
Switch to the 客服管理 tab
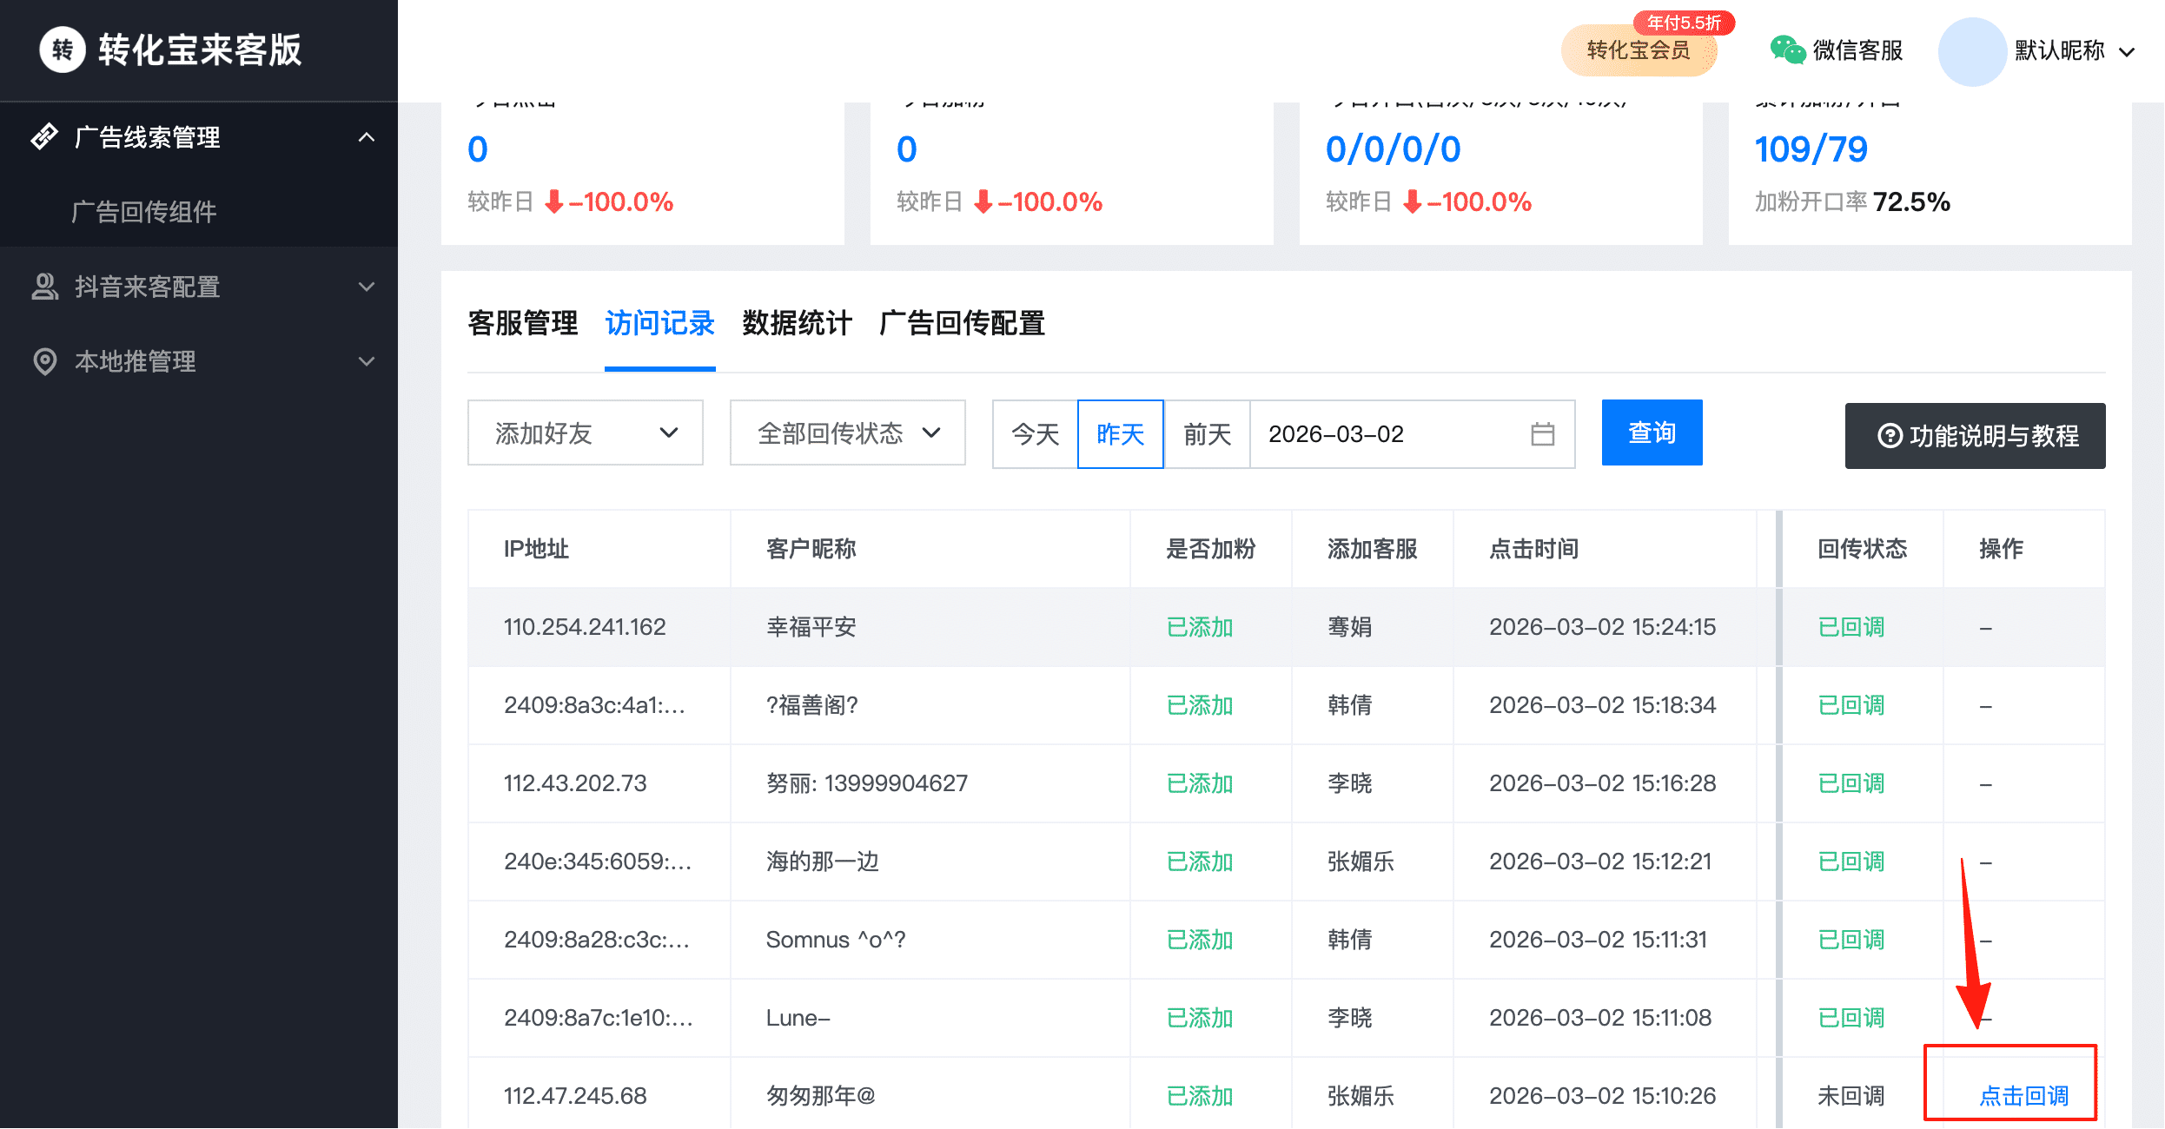tap(522, 324)
